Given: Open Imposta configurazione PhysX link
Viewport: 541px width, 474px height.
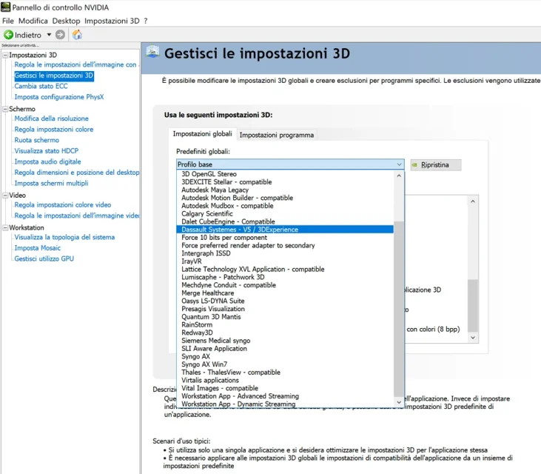Looking at the screenshot, I should (x=59, y=97).
